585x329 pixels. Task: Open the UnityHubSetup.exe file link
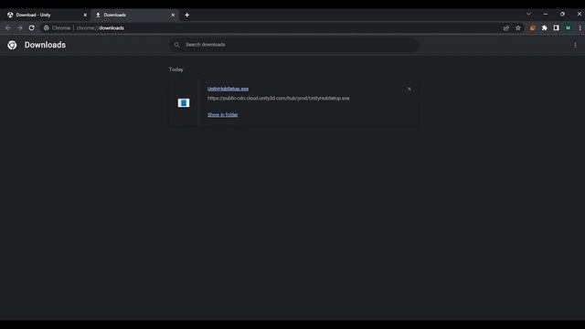[228, 89]
